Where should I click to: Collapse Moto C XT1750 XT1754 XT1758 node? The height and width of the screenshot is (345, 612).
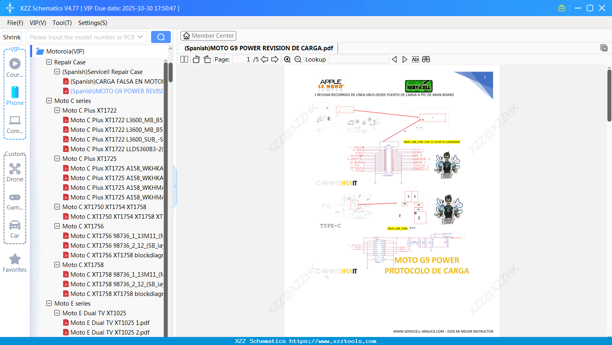[57, 207]
